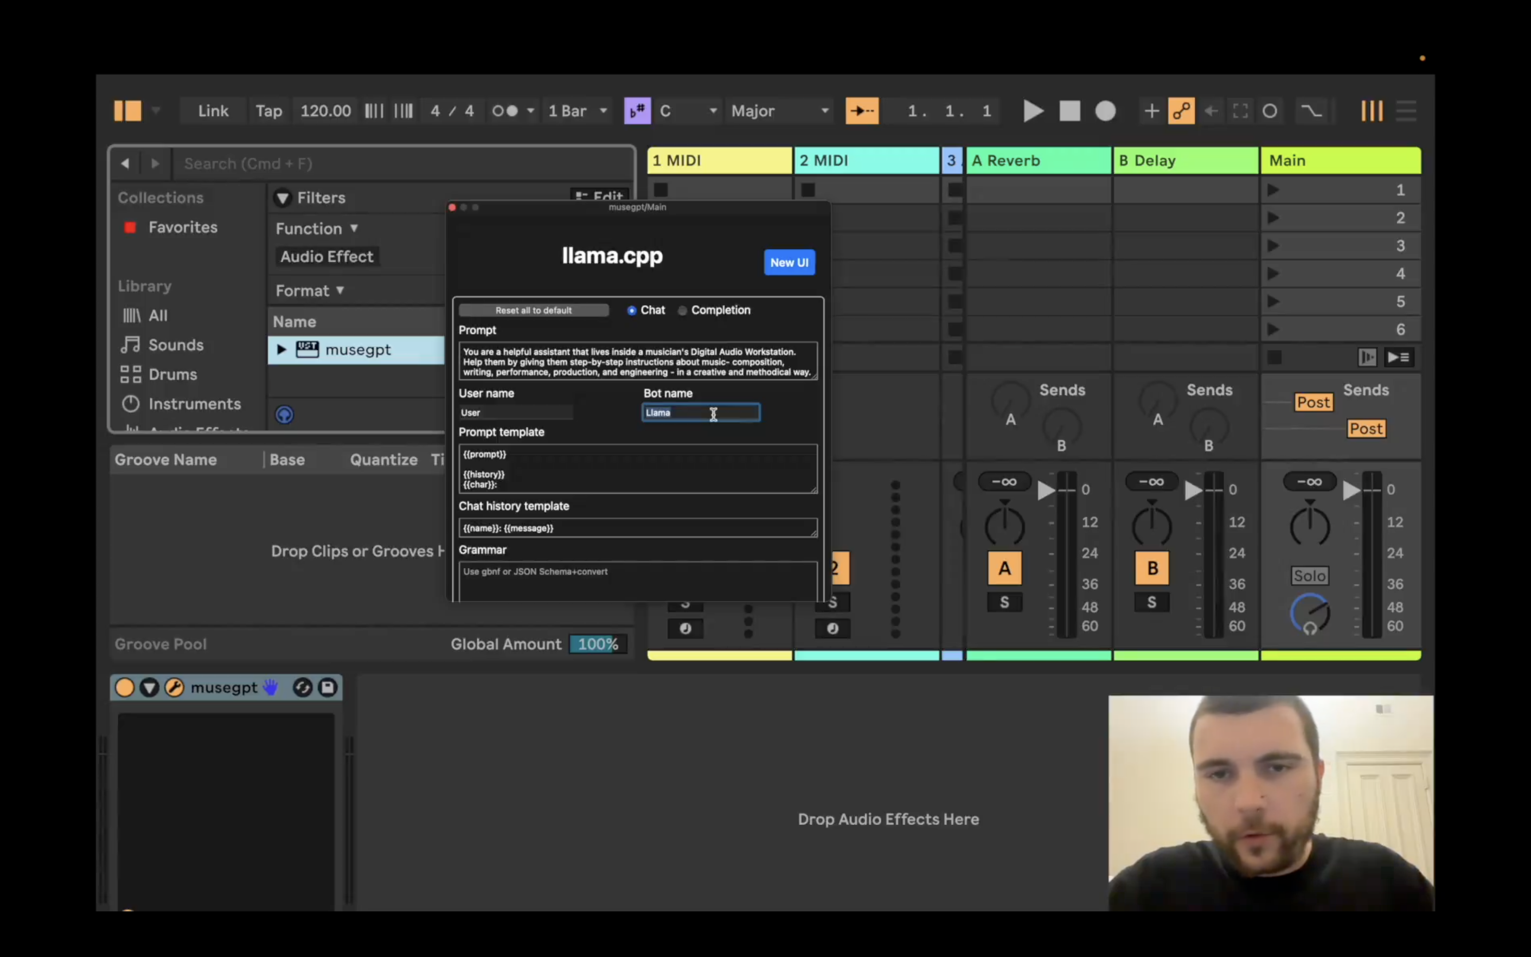
Task: Click the New UI button in llama.cpp
Action: pyautogui.click(x=789, y=261)
